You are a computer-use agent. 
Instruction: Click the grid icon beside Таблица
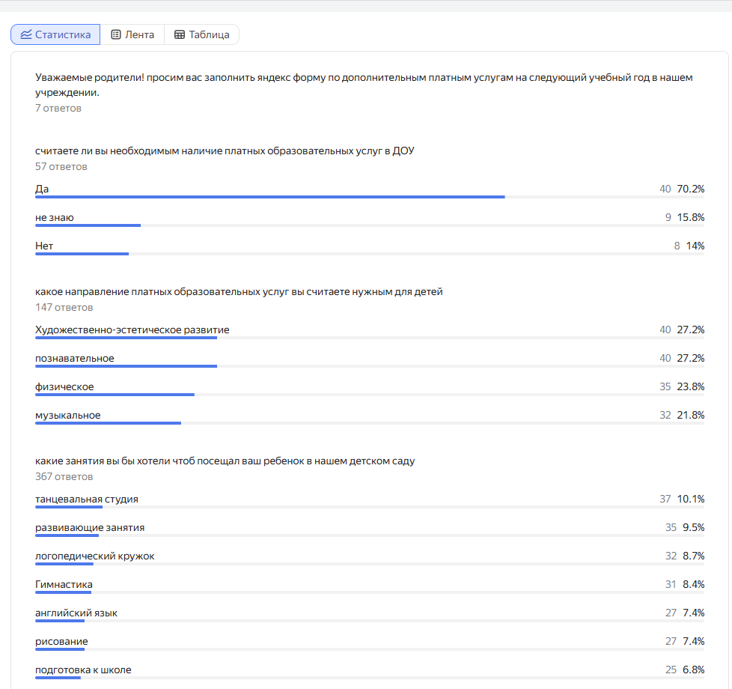180,34
